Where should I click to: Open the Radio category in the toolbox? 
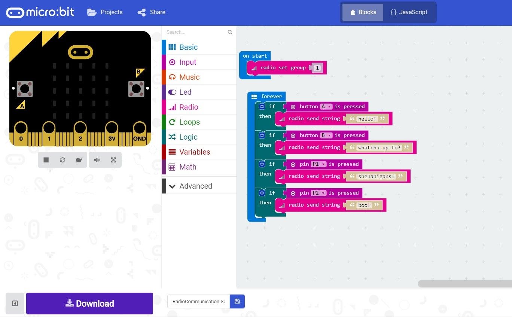(189, 107)
